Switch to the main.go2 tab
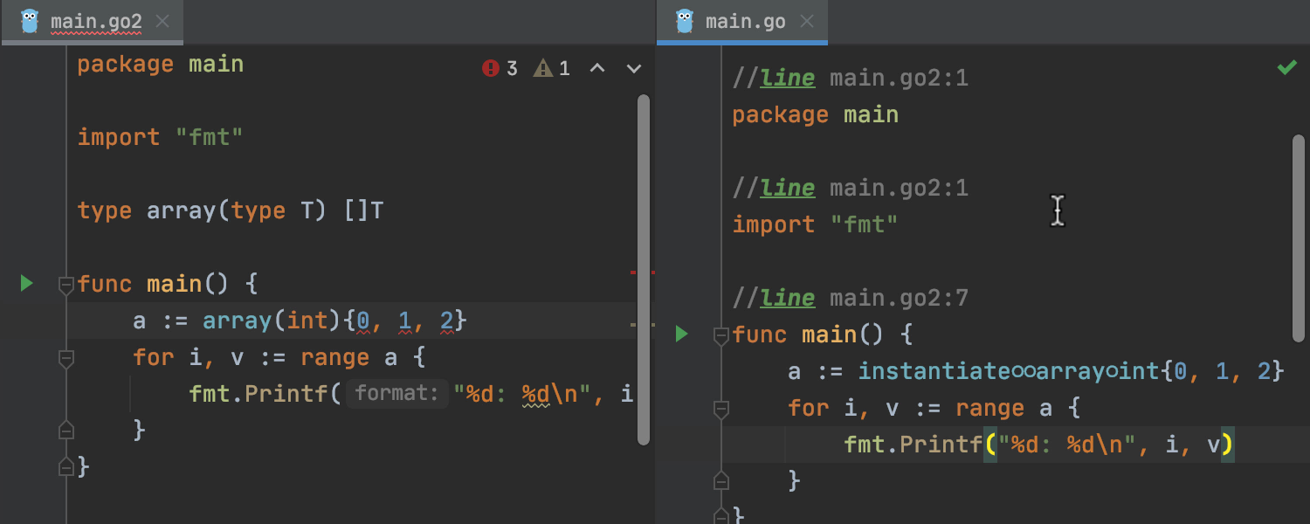 [96, 22]
